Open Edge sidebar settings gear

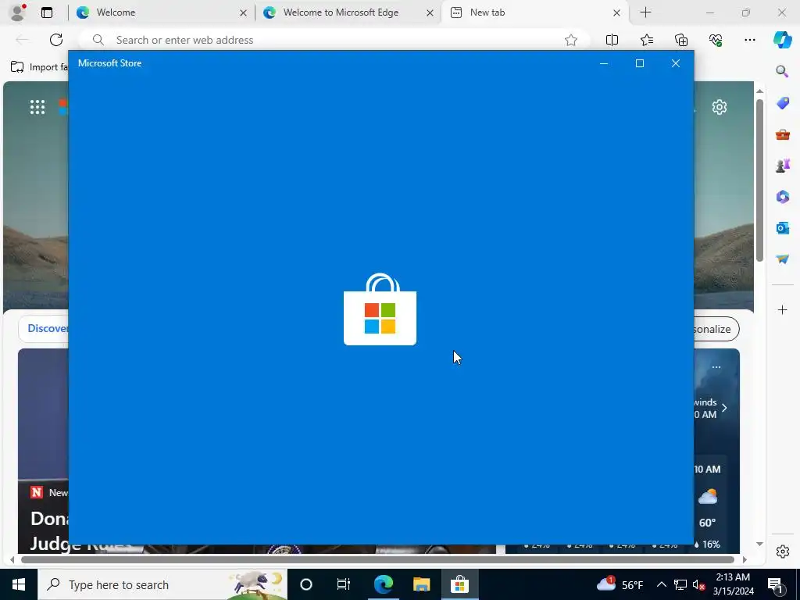pyautogui.click(x=782, y=552)
